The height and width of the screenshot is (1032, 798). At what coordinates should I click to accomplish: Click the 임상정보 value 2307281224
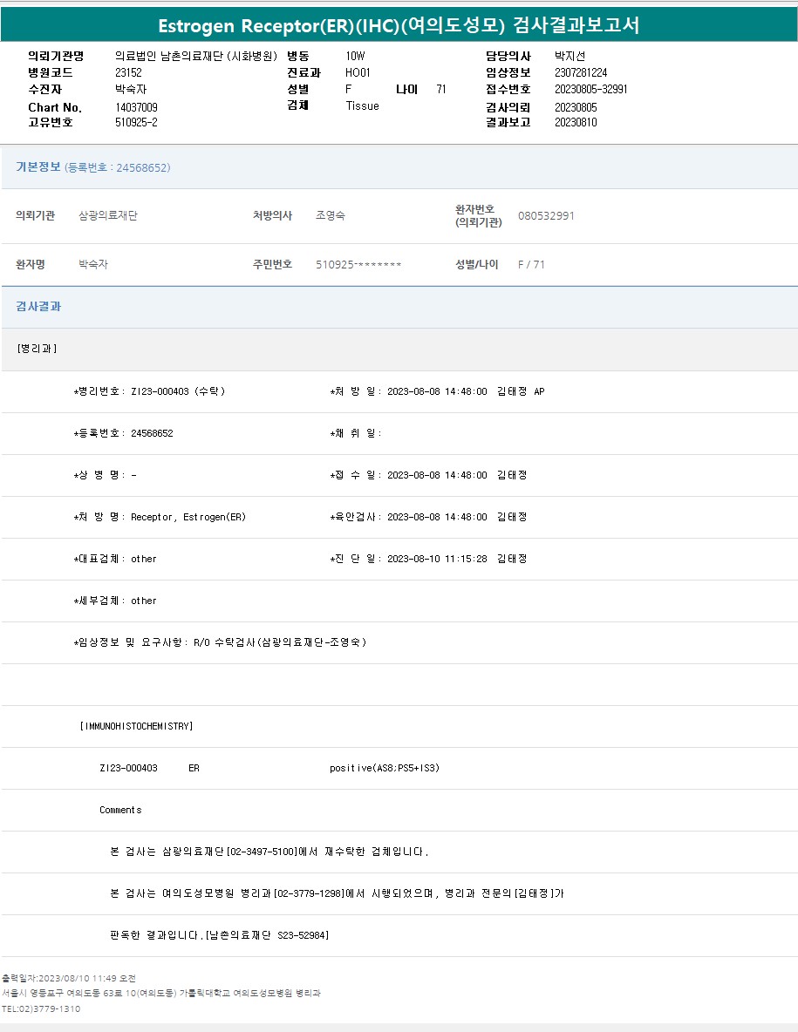(x=581, y=73)
